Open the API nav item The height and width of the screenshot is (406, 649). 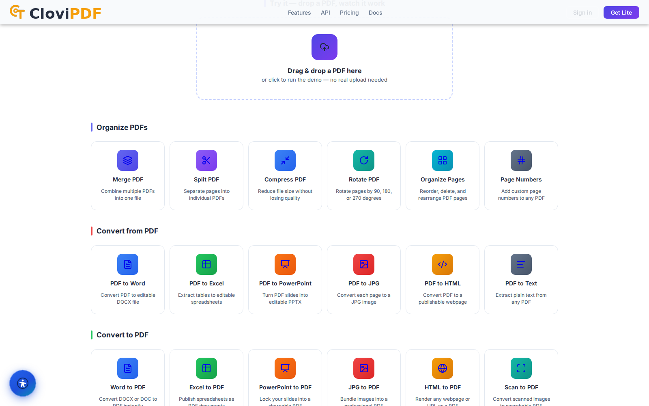(325, 13)
